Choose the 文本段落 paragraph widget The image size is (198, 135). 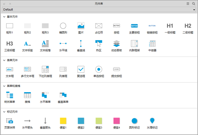click(x=45, y=46)
